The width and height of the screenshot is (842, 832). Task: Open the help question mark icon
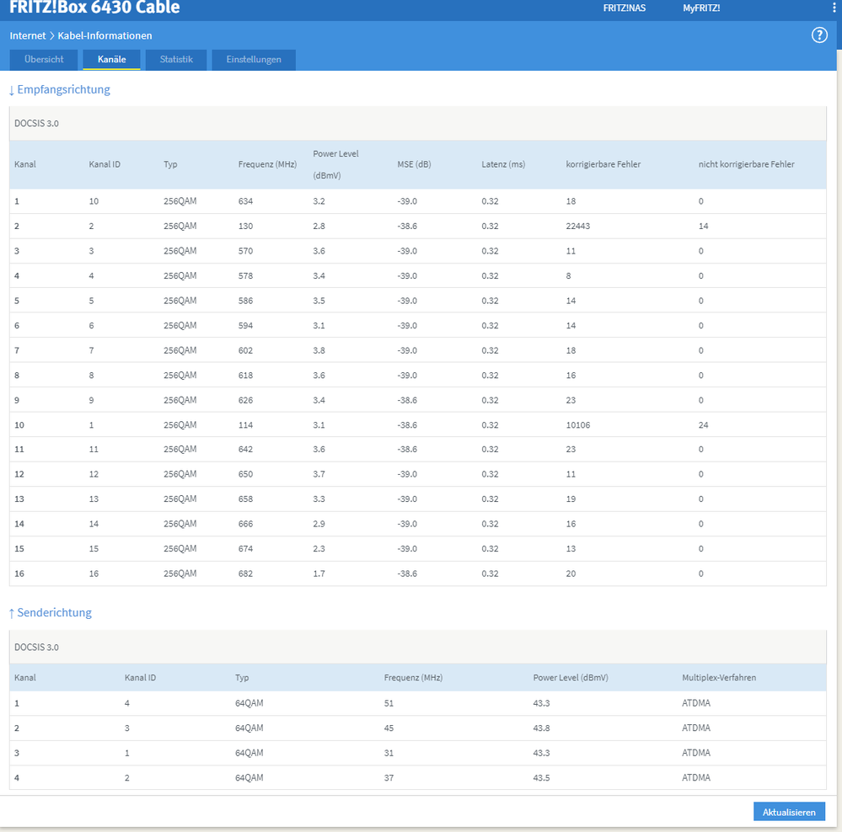click(819, 35)
